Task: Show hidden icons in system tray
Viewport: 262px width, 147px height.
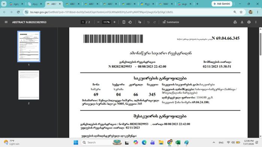Action: coord(214,143)
